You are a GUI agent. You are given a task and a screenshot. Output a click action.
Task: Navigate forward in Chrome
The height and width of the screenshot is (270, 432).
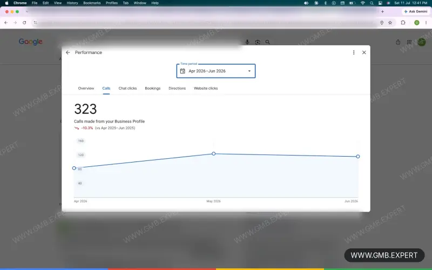pyautogui.click(x=15, y=23)
